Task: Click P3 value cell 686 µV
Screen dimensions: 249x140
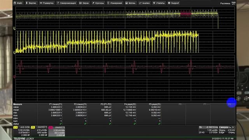Action: [108, 107]
